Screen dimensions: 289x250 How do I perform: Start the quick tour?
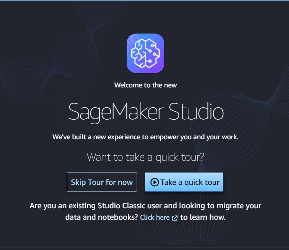coord(184,182)
